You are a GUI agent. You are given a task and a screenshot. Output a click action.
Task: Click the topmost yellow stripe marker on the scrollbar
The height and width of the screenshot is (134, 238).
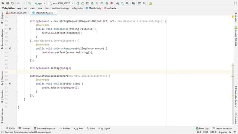pyautogui.click(x=233, y=66)
